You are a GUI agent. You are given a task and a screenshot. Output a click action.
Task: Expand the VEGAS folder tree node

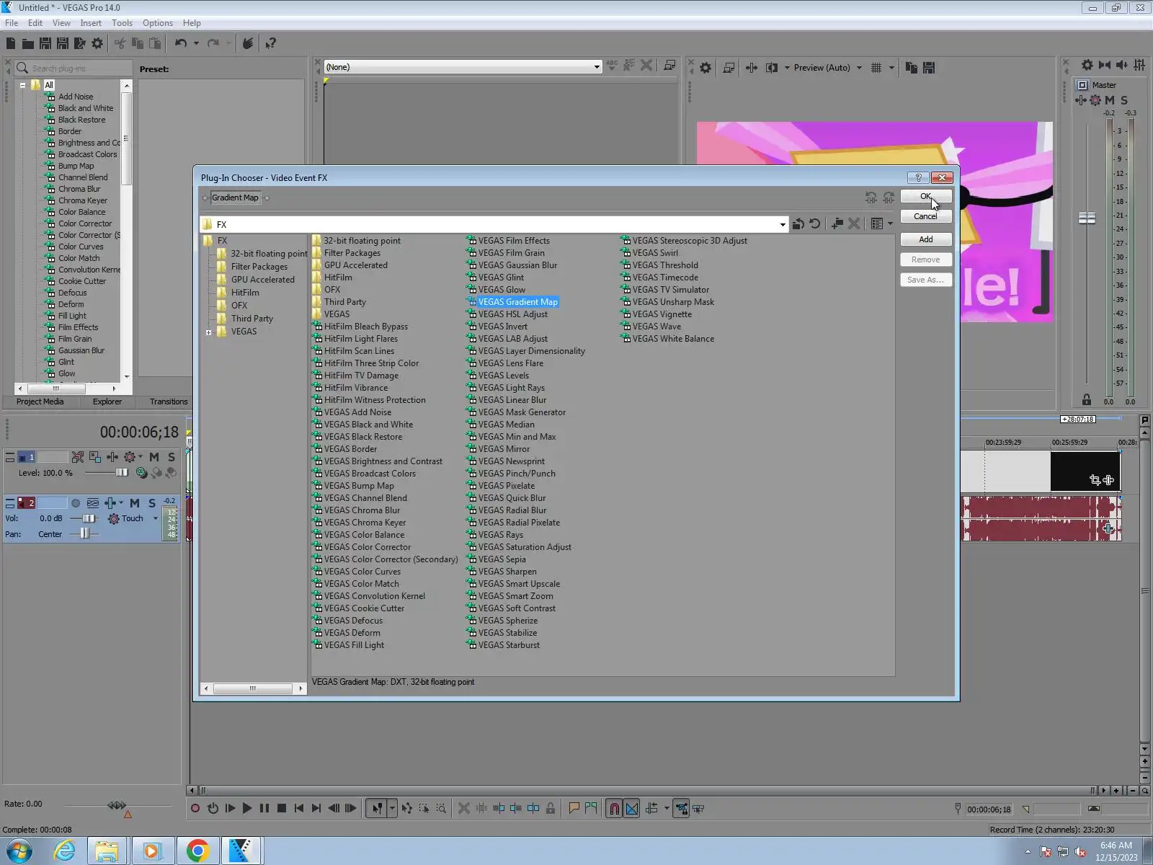209,332
